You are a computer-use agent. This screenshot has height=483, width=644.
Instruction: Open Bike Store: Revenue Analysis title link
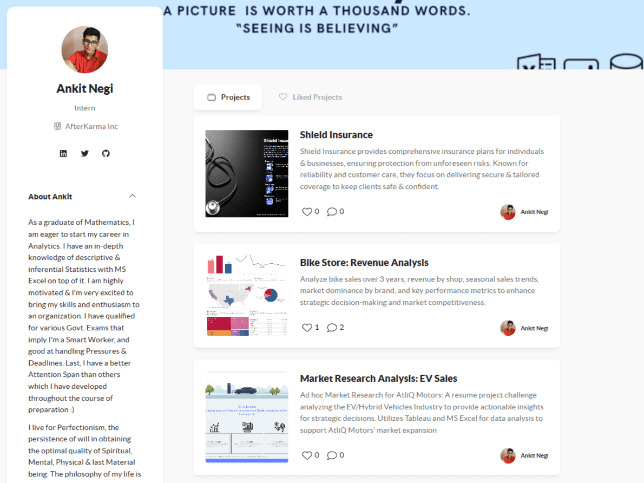click(x=364, y=263)
